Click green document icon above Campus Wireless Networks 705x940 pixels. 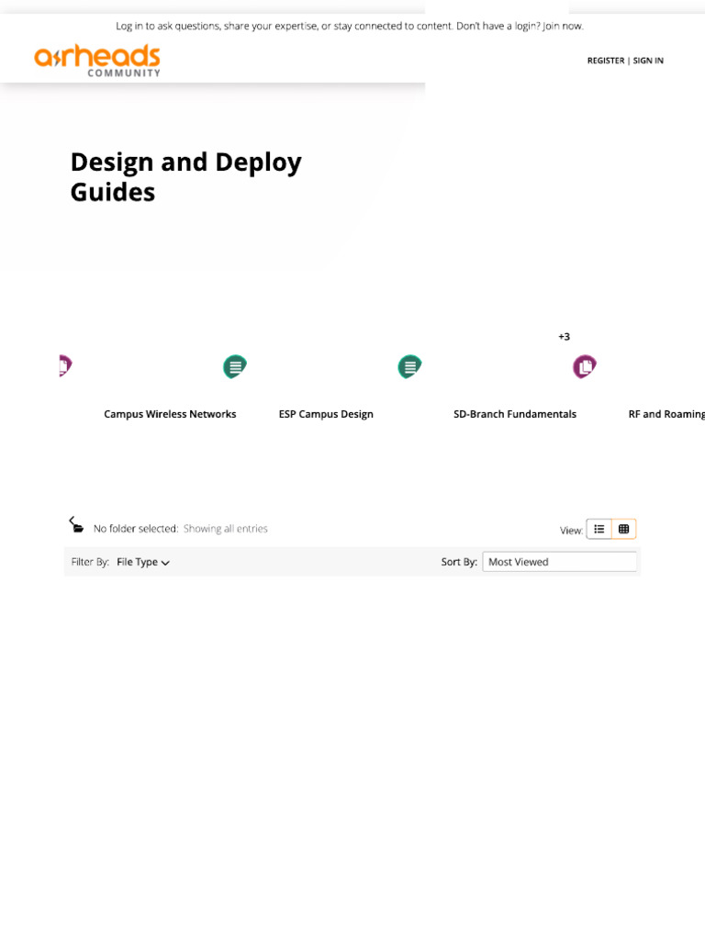point(235,366)
